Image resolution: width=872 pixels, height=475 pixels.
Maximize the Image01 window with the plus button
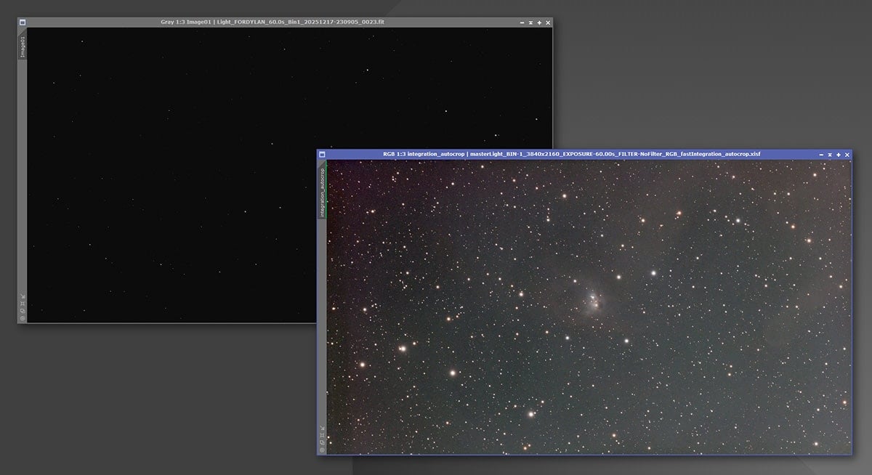(539, 23)
